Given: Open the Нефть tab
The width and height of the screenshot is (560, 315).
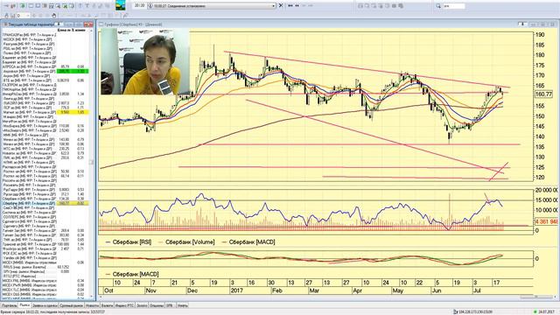Looking at the screenshot, I should click(x=182, y=305).
